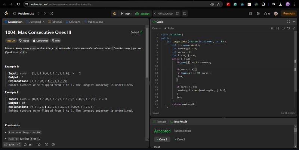
Task: Switch to the Editorial tab
Action: (55, 22)
